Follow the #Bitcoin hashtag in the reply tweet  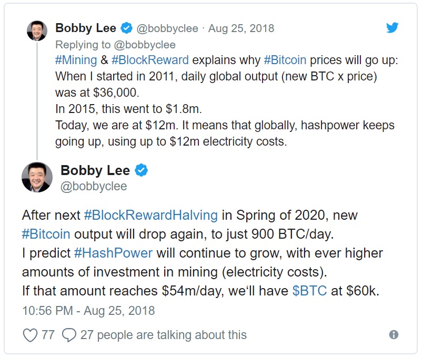(285, 60)
